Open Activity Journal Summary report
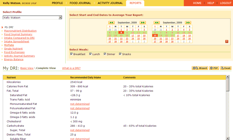The image size is (233, 140). [x=19, y=56]
